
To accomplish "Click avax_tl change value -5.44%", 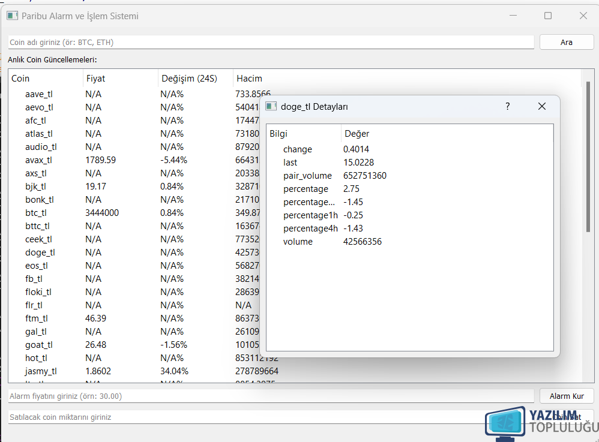I will point(174,160).
